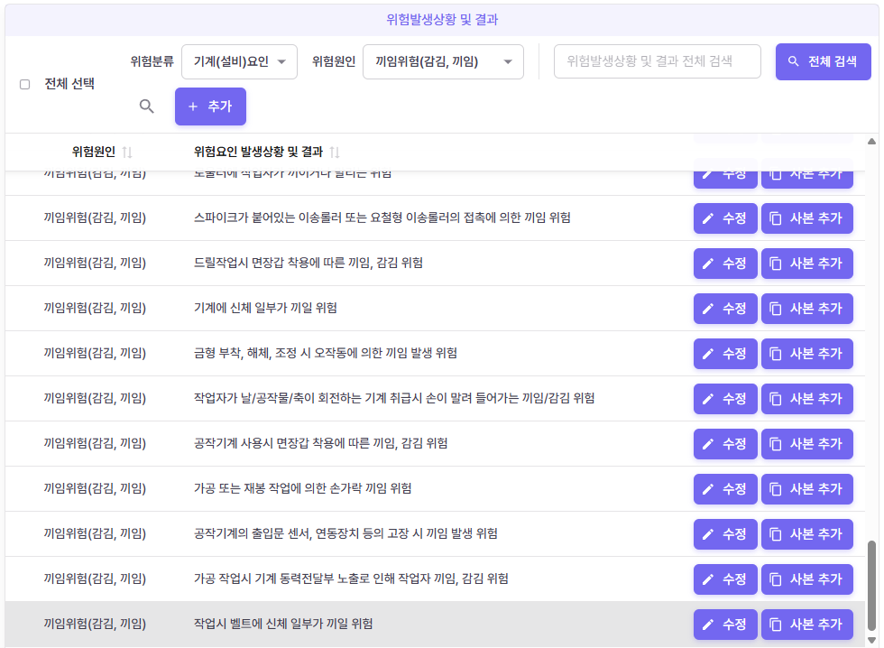Click copy icon for 가공 또는 재봉 작업 row
Screen dimensions: 884x648
point(776,489)
